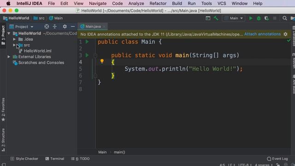Toggle the Maven side tool window
295x166 pixels.
coord(293,60)
